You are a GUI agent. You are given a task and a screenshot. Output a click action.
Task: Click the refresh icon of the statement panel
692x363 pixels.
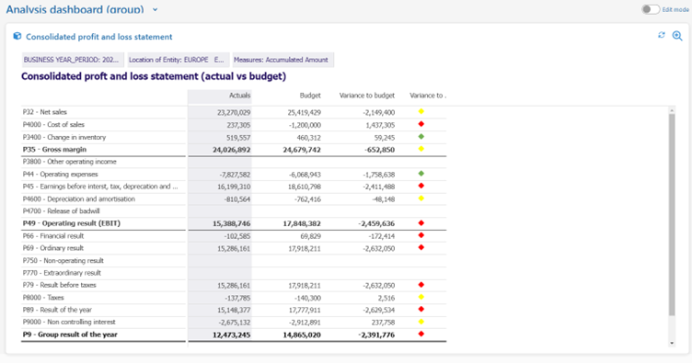(661, 35)
